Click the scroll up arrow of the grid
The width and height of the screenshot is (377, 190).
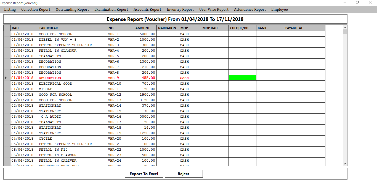point(345,27)
